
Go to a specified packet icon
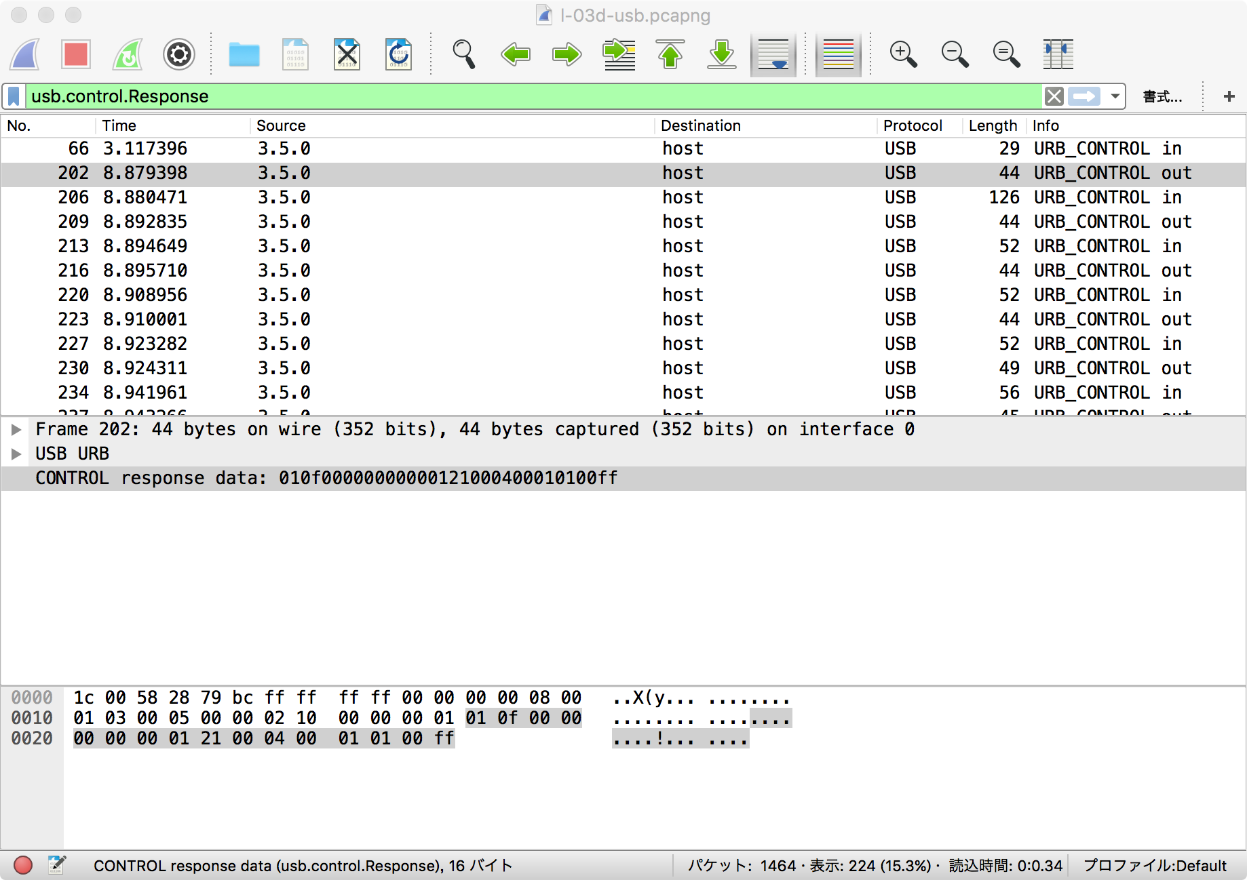(619, 54)
